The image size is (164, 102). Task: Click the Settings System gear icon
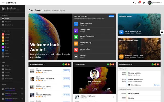tap(76, 56)
